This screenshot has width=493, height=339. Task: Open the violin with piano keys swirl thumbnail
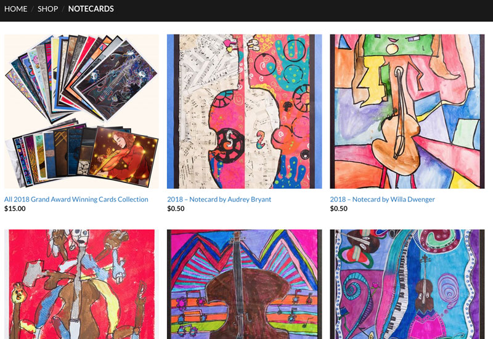(x=407, y=284)
